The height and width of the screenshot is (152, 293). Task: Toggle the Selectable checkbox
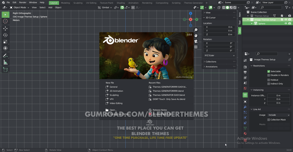tap(269, 71)
